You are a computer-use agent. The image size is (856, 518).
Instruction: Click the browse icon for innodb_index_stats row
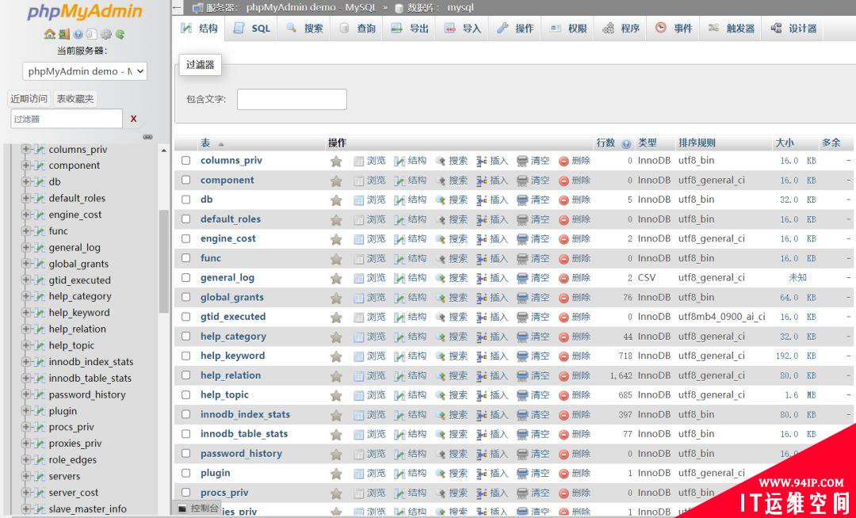359,416
